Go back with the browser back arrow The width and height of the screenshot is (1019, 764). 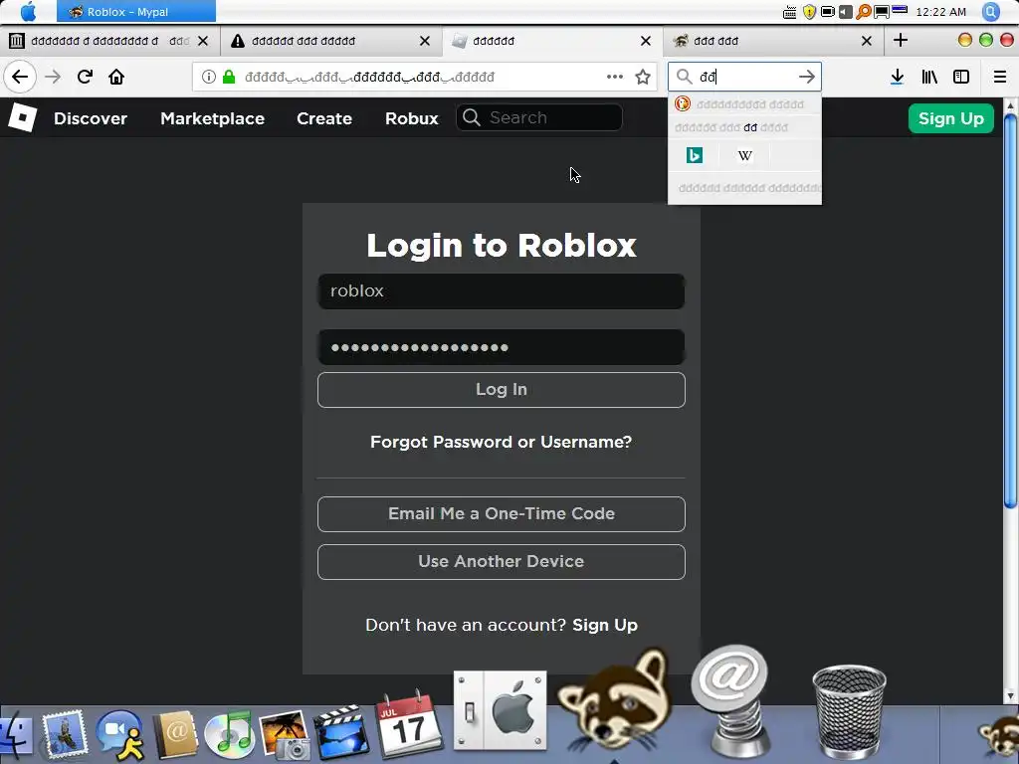(x=20, y=77)
